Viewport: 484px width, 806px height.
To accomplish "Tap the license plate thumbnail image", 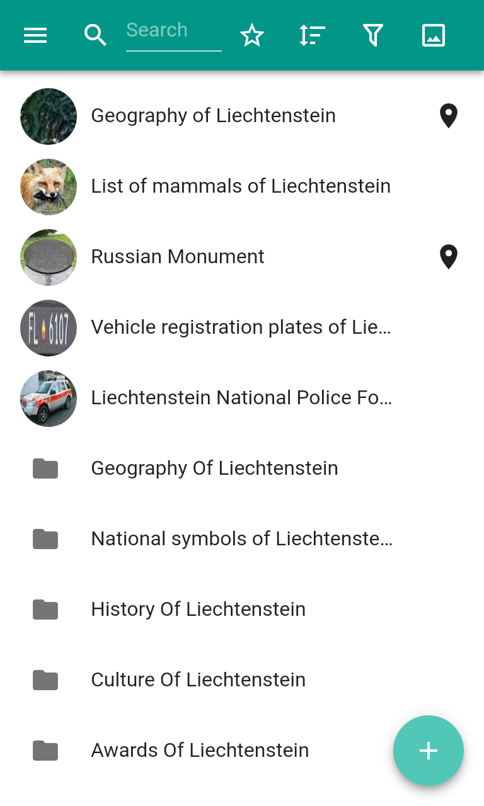I will [49, 328].
